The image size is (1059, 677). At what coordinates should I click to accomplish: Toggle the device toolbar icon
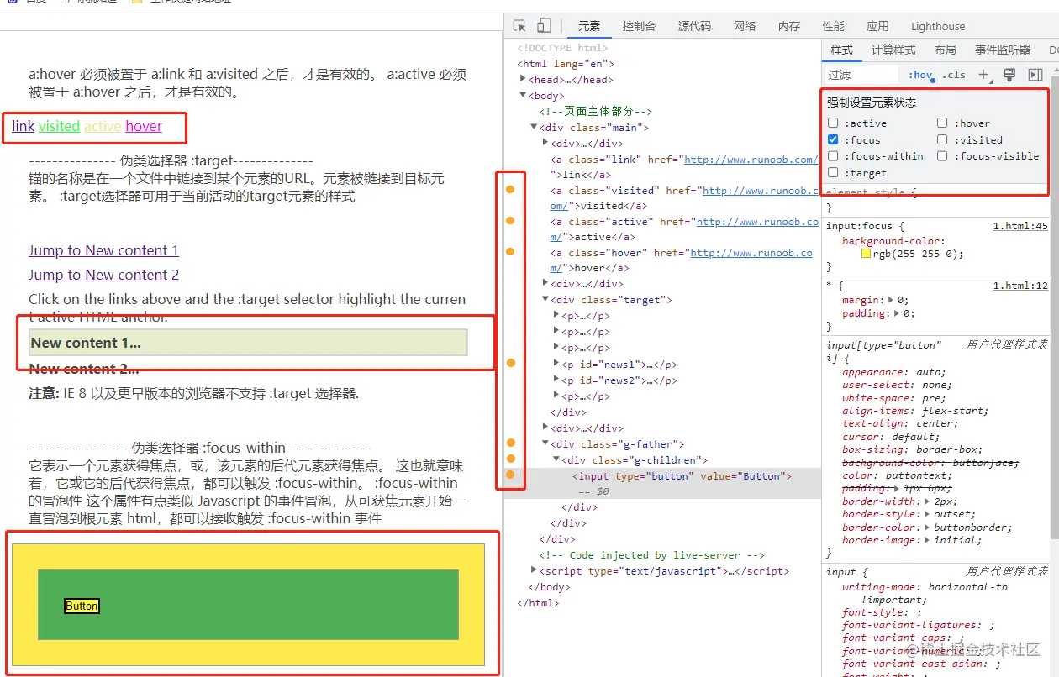point(543,25)
